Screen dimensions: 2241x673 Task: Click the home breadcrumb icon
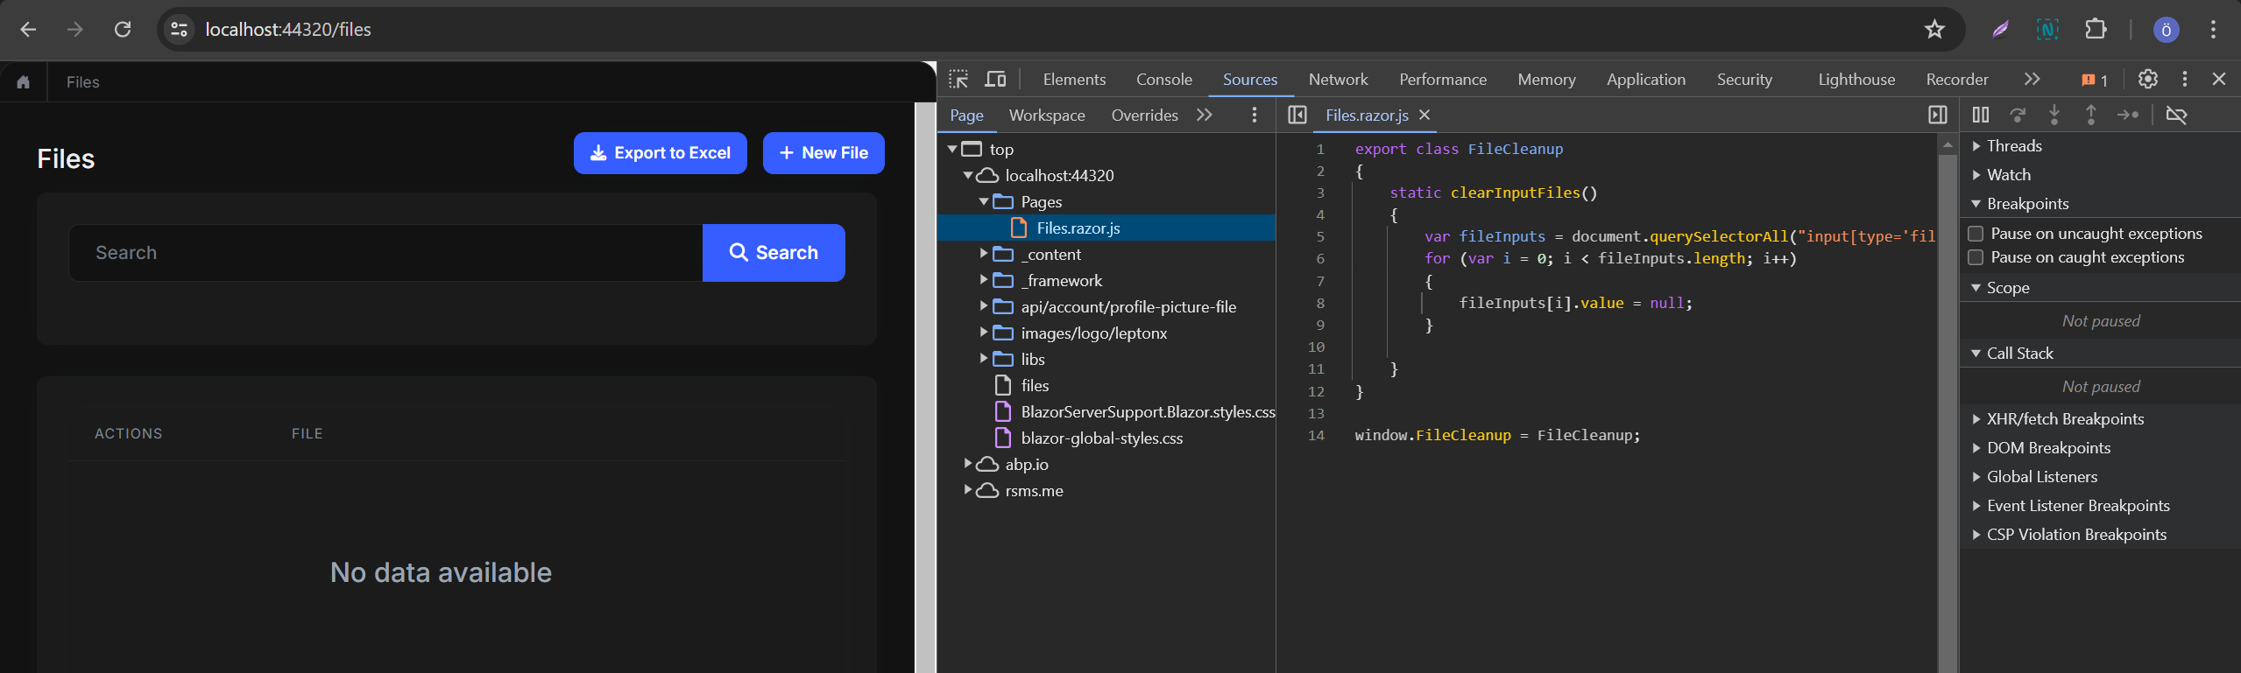[24, 82]
